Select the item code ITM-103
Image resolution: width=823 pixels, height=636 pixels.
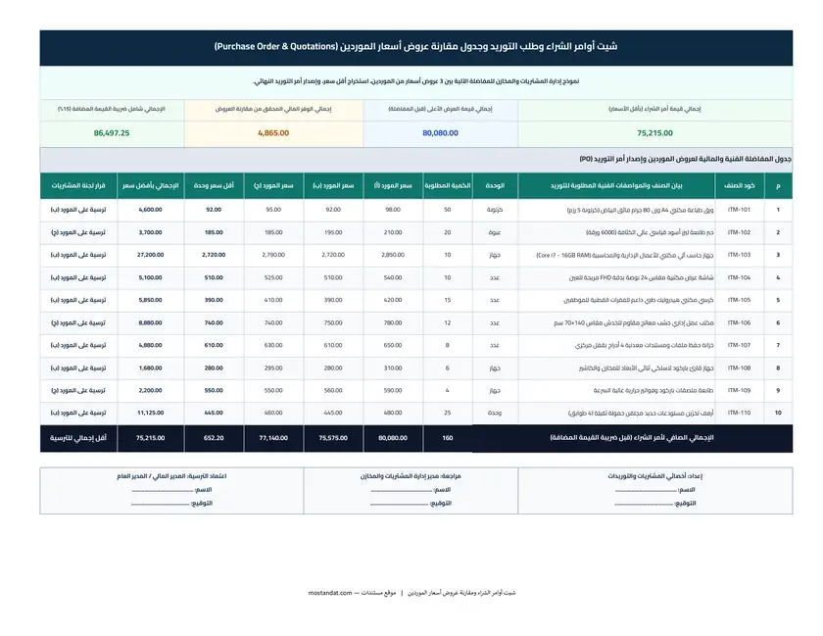point(739,255)
